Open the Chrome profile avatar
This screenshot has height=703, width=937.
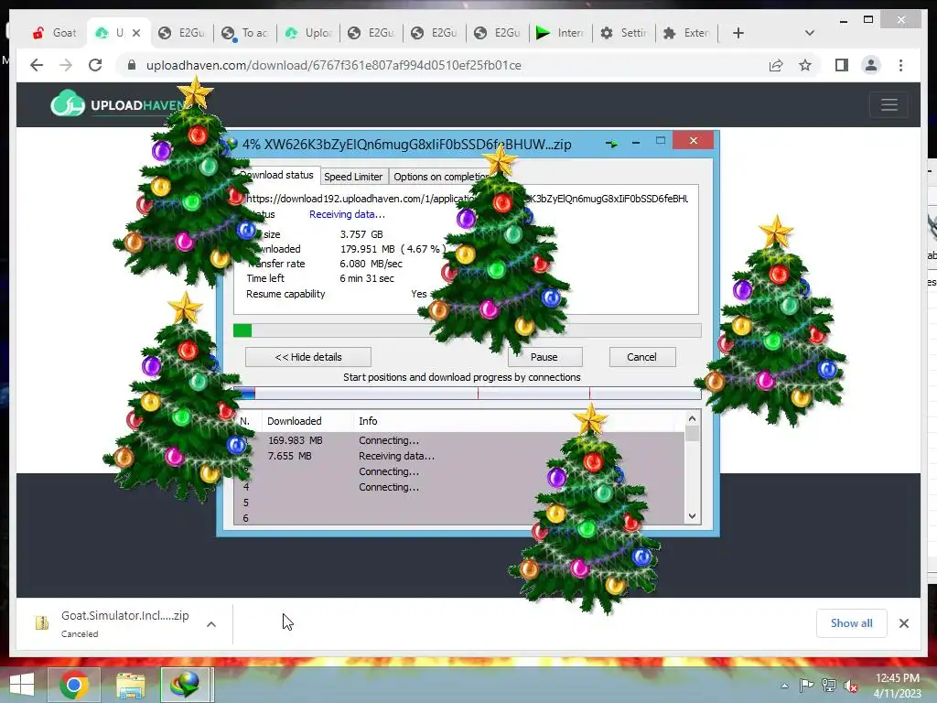(x=871, y=65)
